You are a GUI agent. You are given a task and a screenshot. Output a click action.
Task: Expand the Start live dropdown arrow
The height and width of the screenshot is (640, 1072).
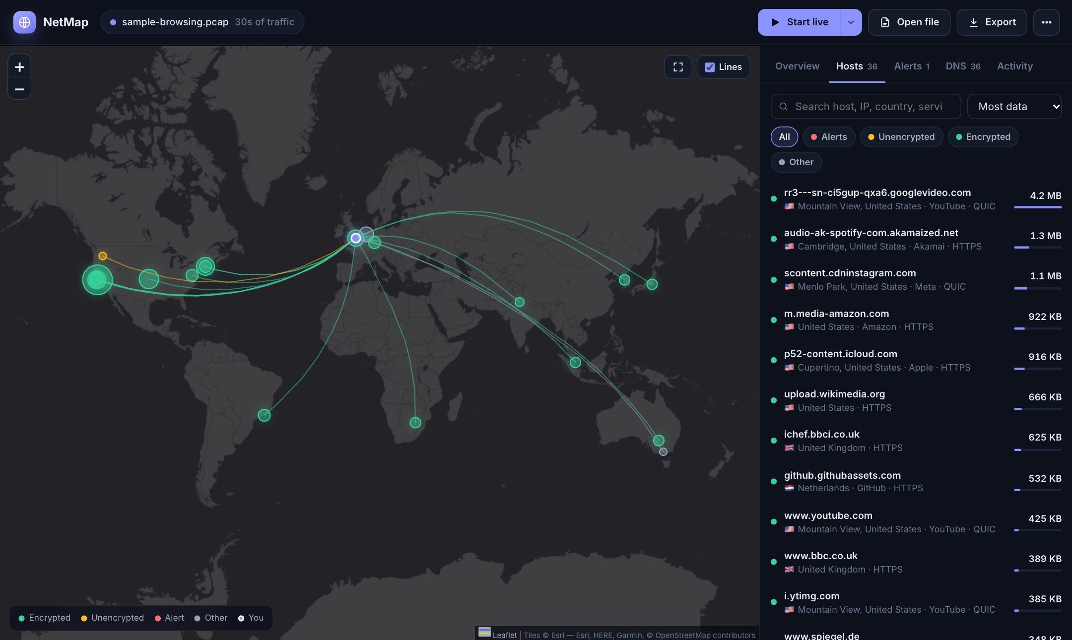[x=851, y=22]
